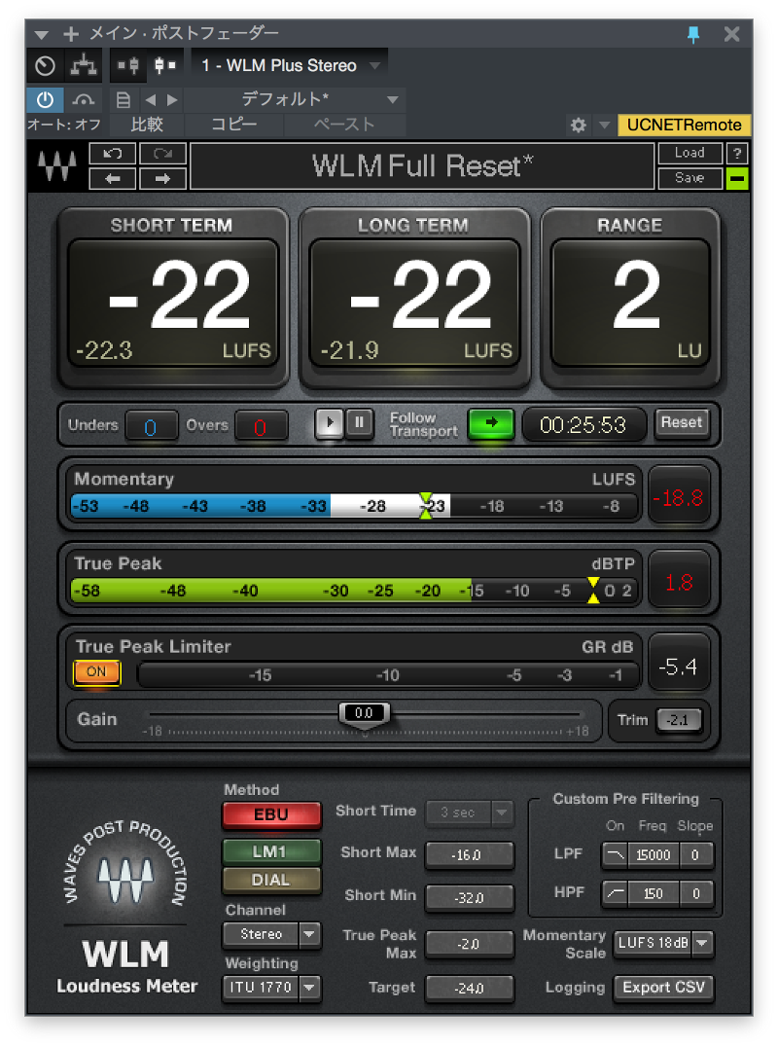Screen dimensions: 778x1047
Task: Redo with the Waves redo arrow
Action: tap(162, 154)
